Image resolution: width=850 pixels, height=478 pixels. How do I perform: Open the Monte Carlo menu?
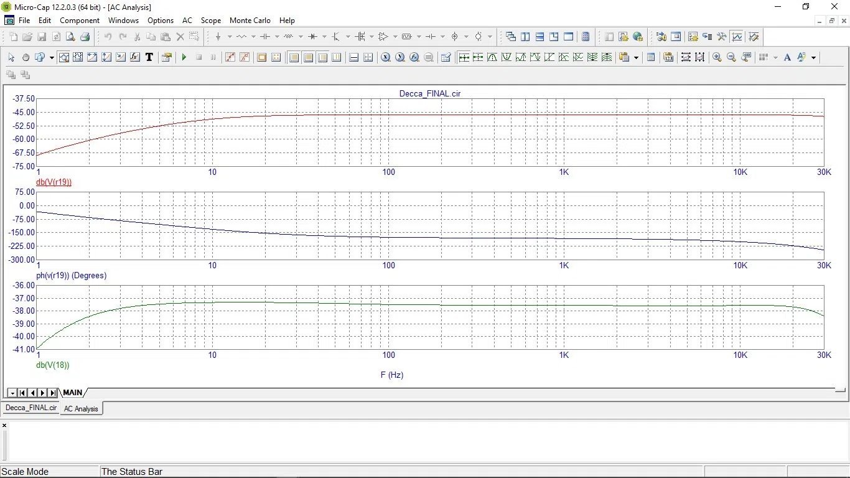pyautogui.click(x=250, y=21)
